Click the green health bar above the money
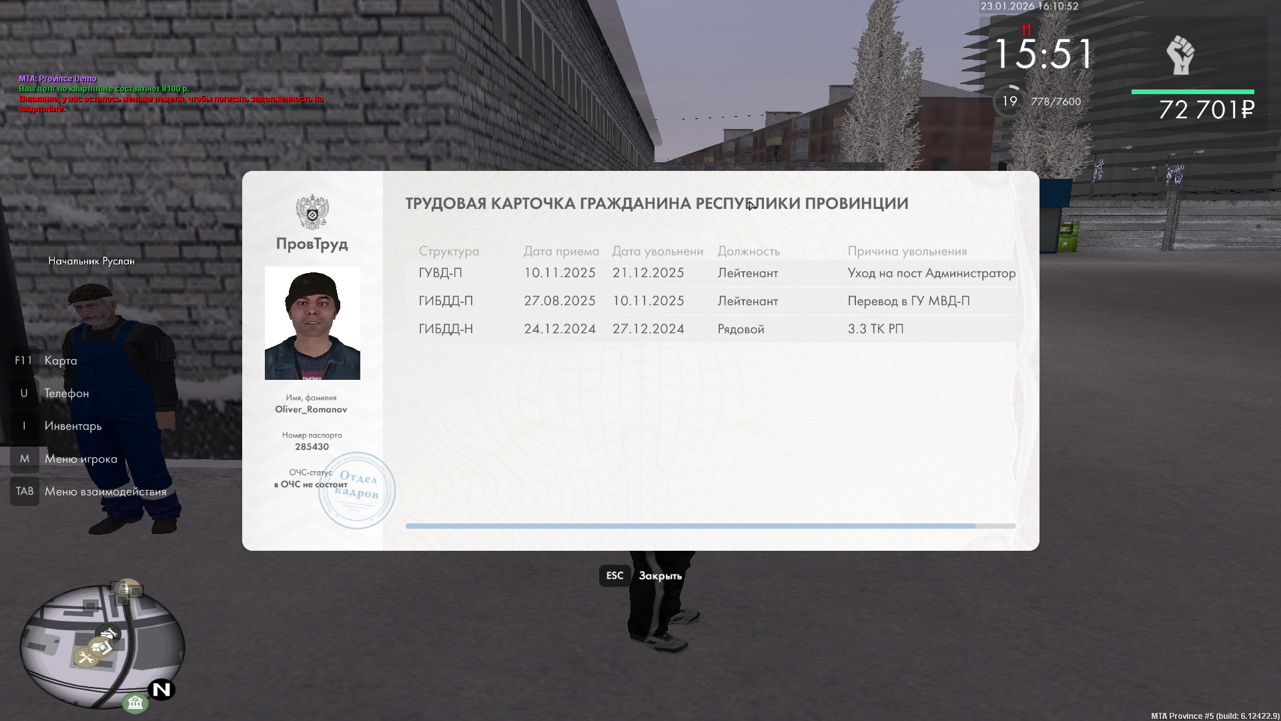This screenshot has height=721, width=1281. (1192, 91)
